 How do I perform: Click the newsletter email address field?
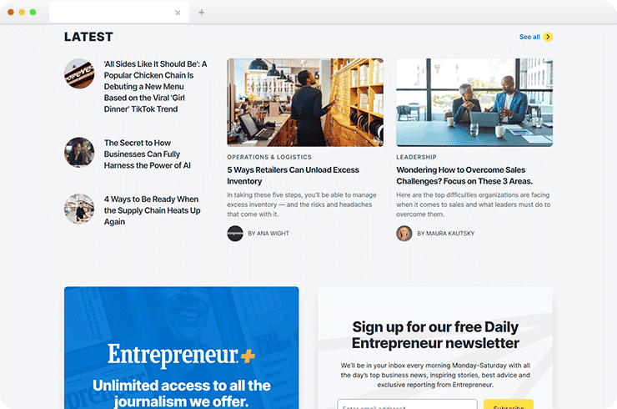tap(407, 404)
